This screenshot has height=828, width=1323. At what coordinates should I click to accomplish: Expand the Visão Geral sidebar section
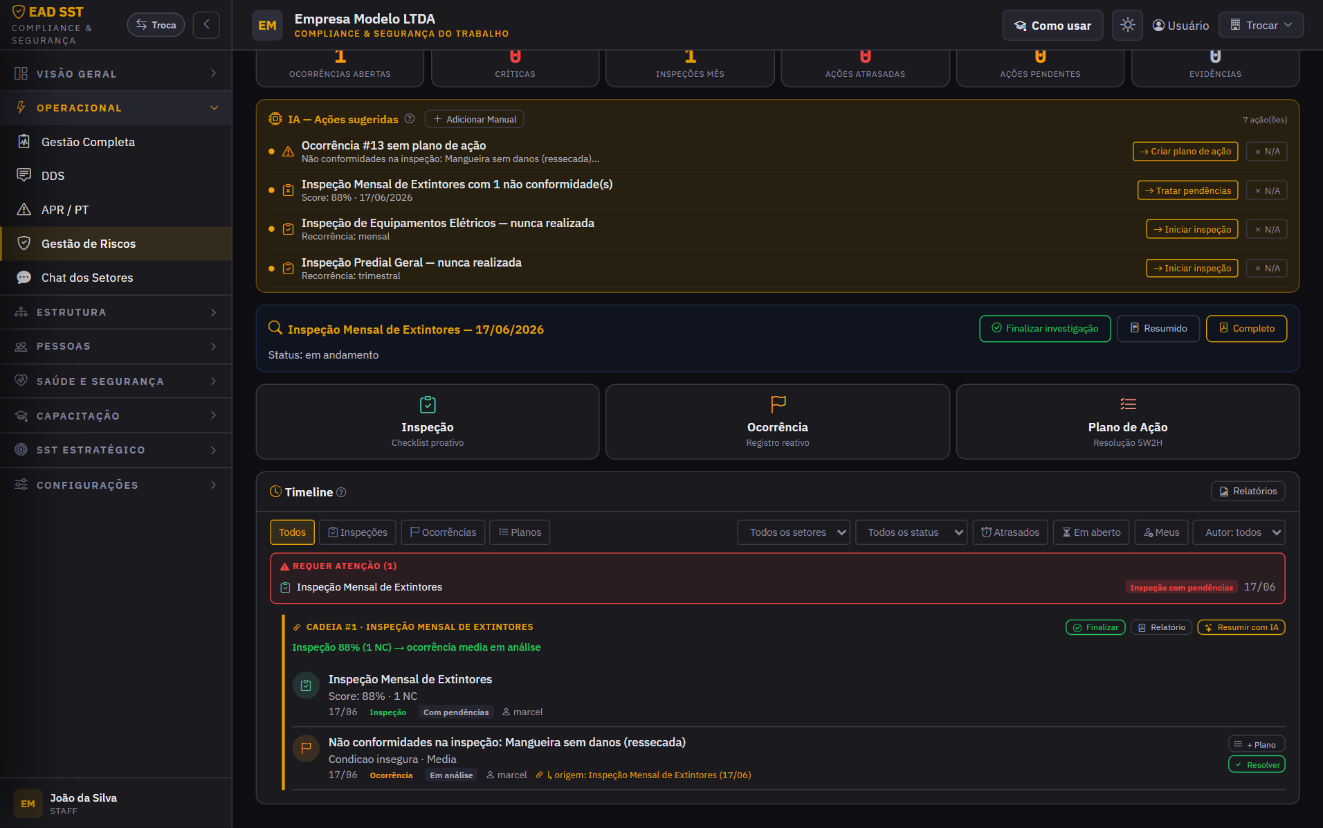(x=116, y=73)
